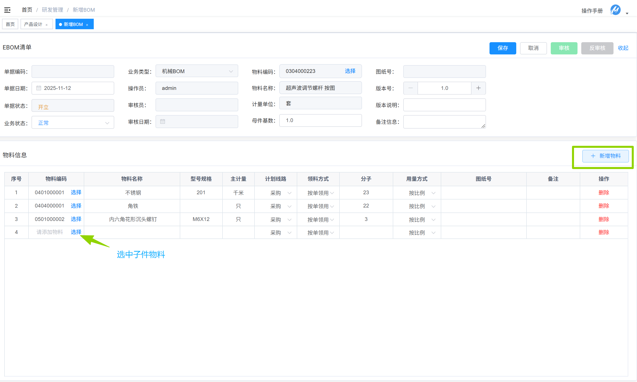Click the hamburger menu collapse icon
Image resolution: width=637 pixels, height=382 pixels.
(7, 10)
